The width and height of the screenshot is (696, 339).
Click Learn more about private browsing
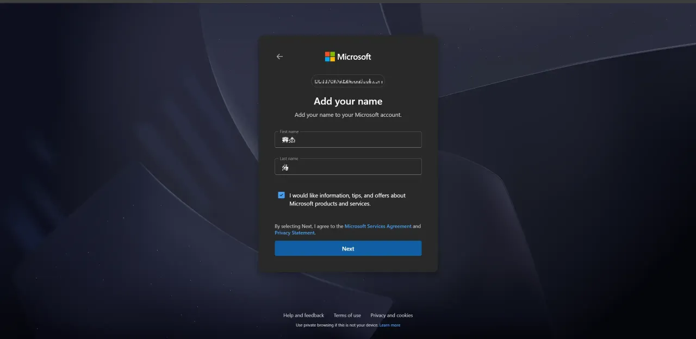(x=390, y=325)
